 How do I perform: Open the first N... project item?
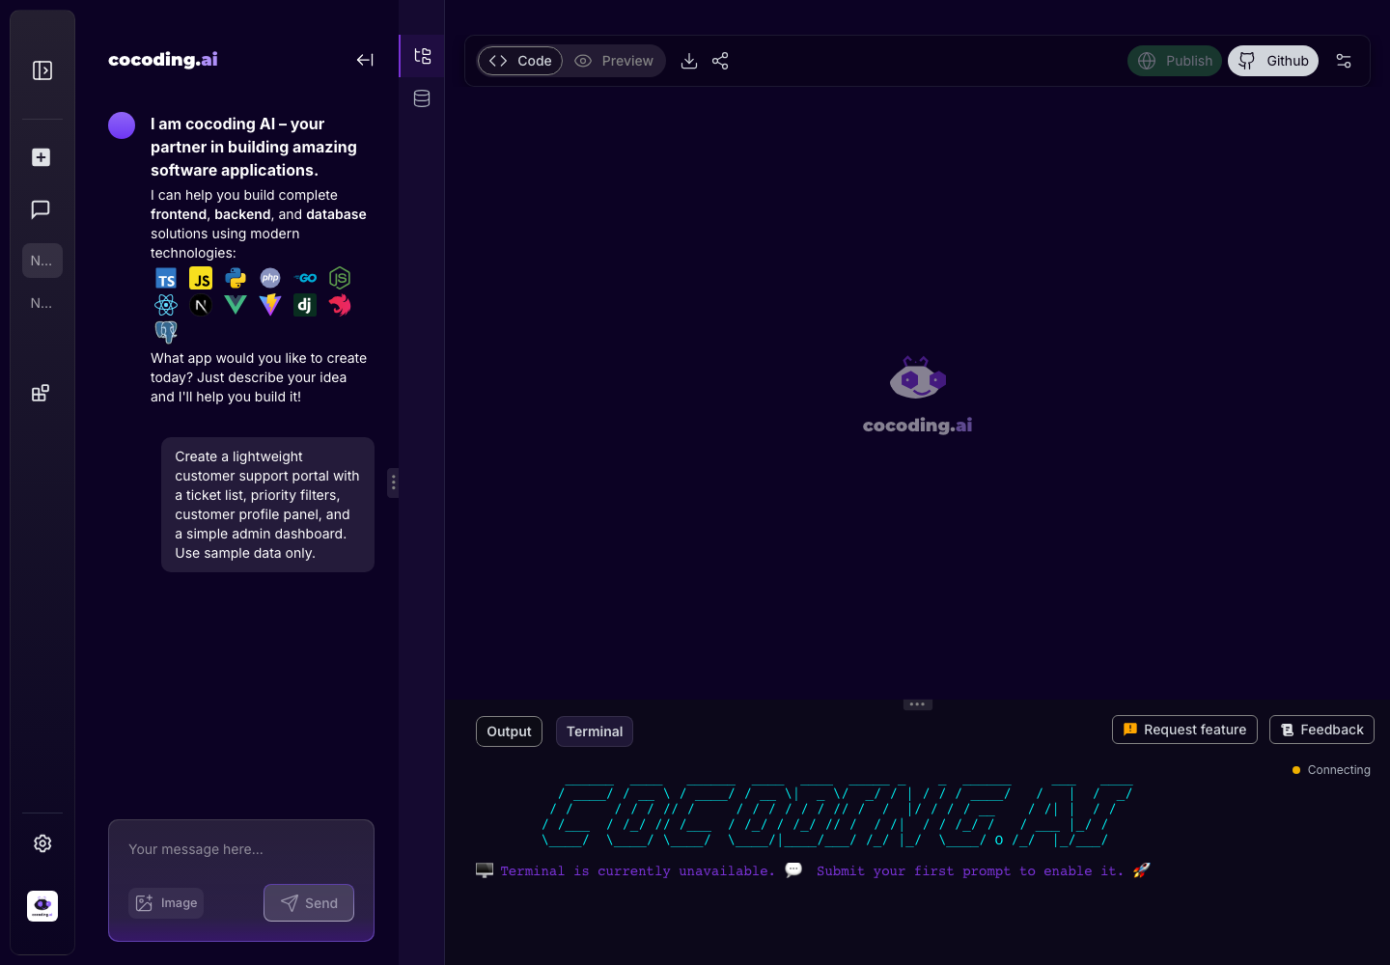pyautogui.click(x=42, y=261)
